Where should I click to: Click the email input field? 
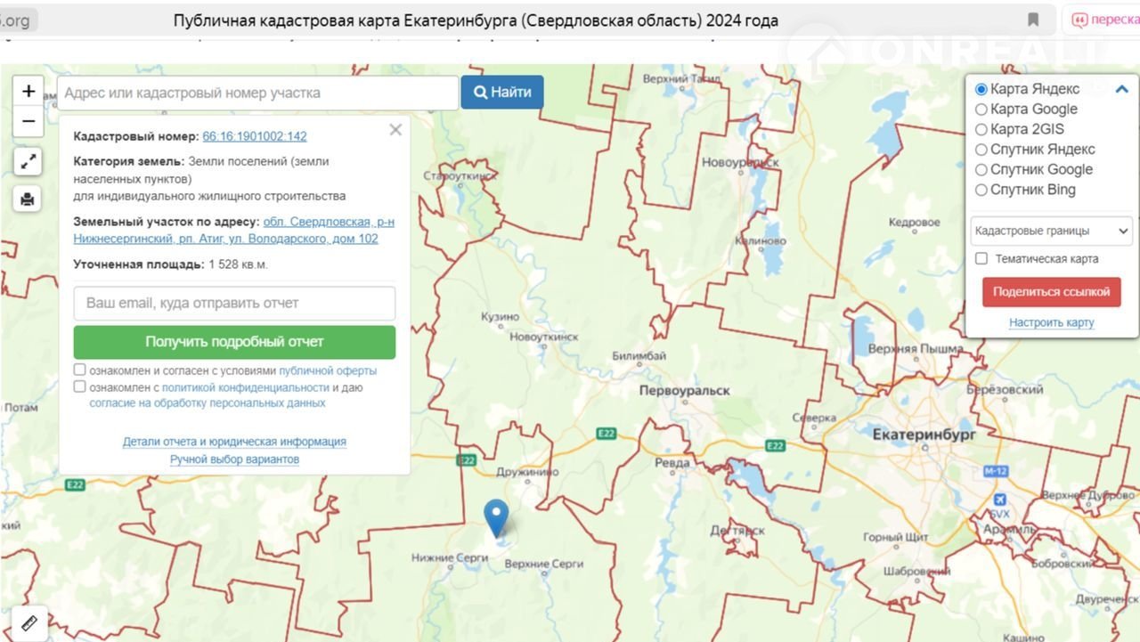point(234,304)
